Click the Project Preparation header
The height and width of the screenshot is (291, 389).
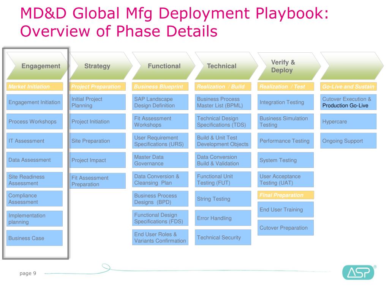click(x=98, y=86)
